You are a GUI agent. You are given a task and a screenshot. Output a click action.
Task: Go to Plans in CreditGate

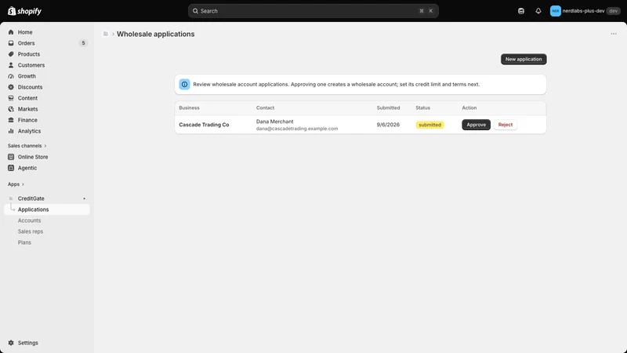point(24,242)
